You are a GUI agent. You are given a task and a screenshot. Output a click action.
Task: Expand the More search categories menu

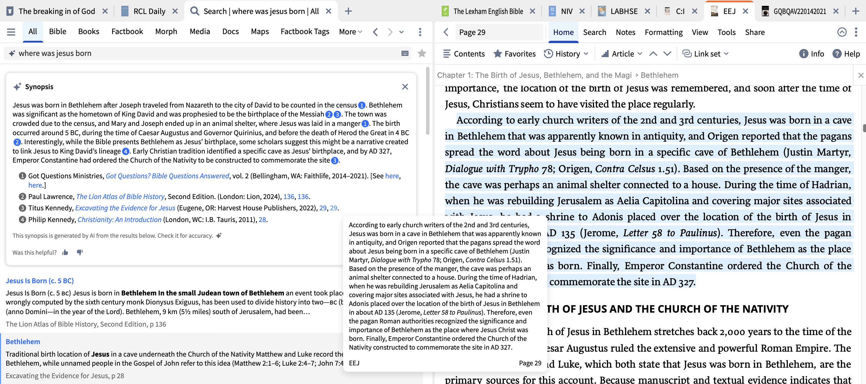pos(350,31)
